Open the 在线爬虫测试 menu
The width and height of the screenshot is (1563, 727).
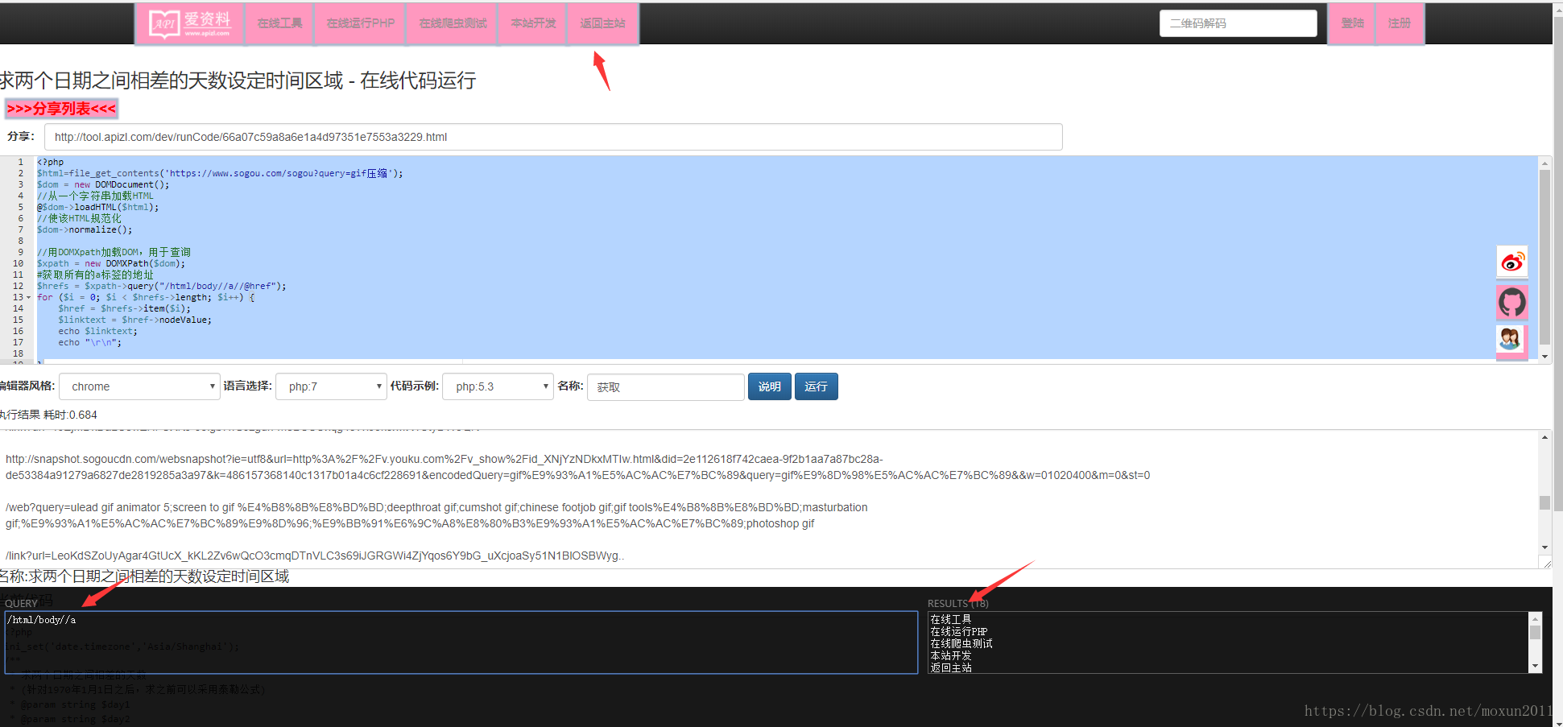click(453, 23)
